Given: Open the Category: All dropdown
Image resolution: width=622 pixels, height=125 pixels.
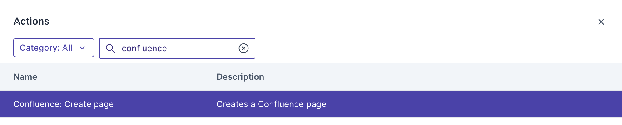Looking at the screenshot, I should (x=54, y=48).
